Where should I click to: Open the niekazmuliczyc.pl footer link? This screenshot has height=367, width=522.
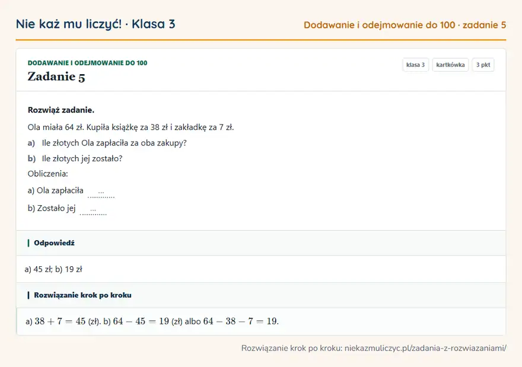point(425,348)
